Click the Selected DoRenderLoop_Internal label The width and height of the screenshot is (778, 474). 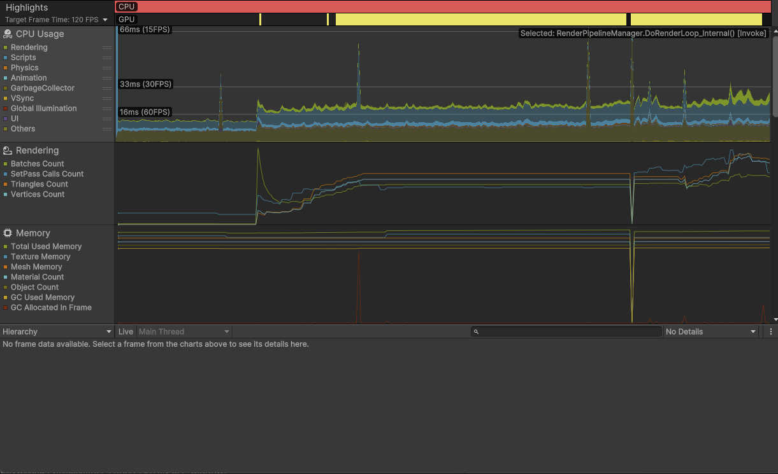click(x=644, y=33)
